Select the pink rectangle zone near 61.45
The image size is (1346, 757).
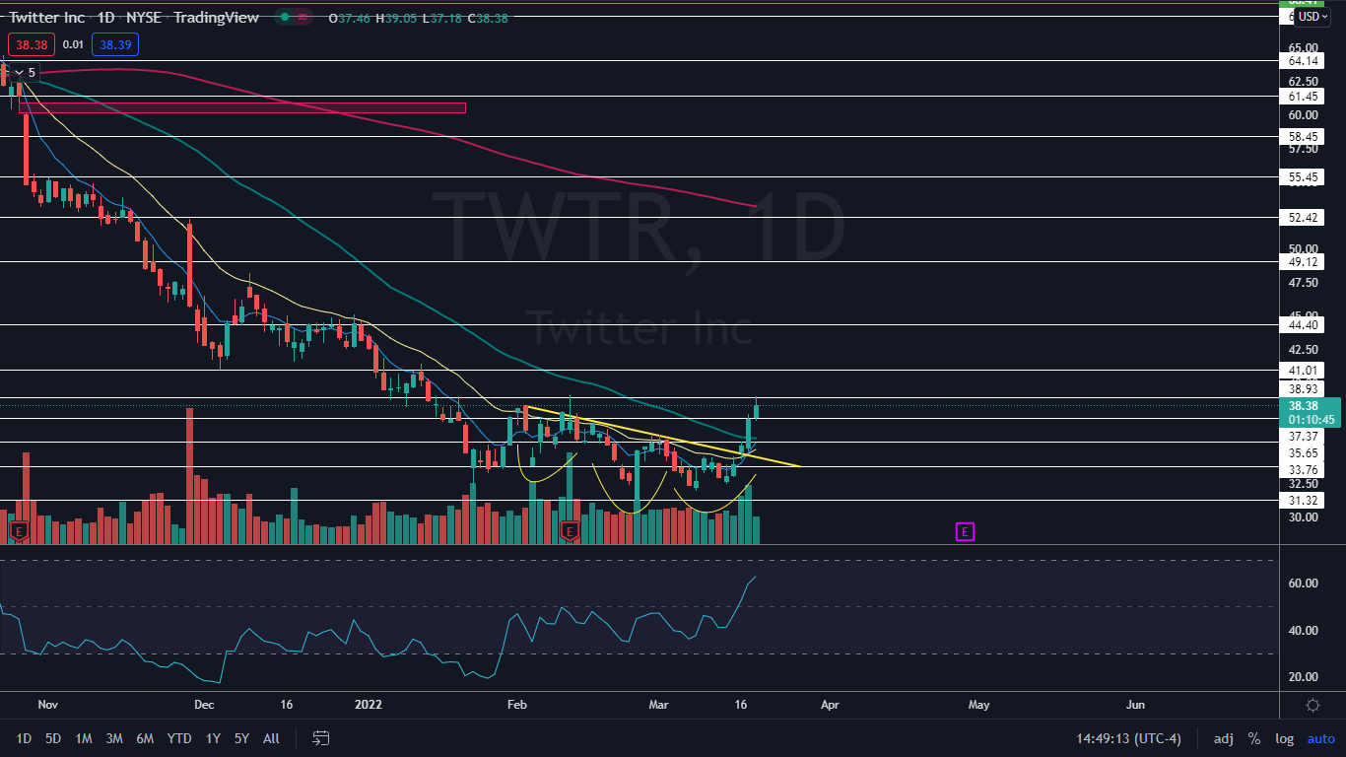click(x=241, y=107)
